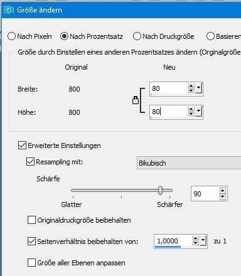Open the aspect ratio value dropdown arrow
This screenshot has width=241, height=276.
pos(203,241)
